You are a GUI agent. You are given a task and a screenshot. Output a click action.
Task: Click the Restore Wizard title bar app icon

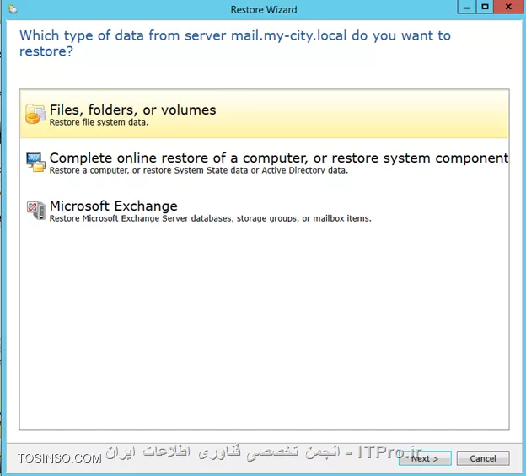[x=13, y=8]
